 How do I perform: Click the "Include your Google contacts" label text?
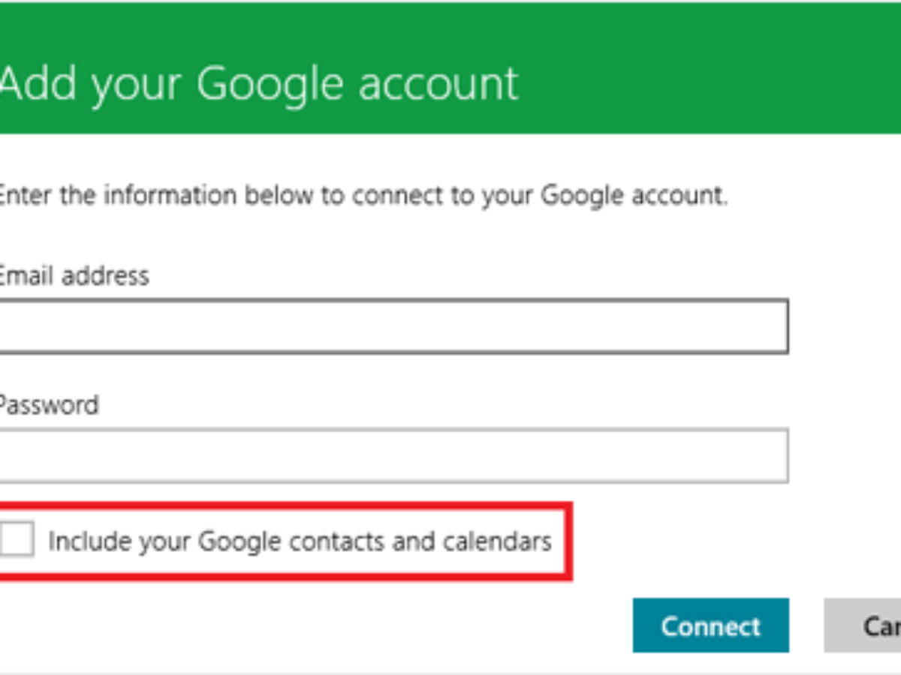pos(300,541)
